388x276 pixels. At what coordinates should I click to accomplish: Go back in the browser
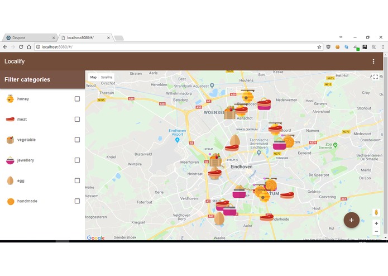pyautogui.click(x=5, y=47)
